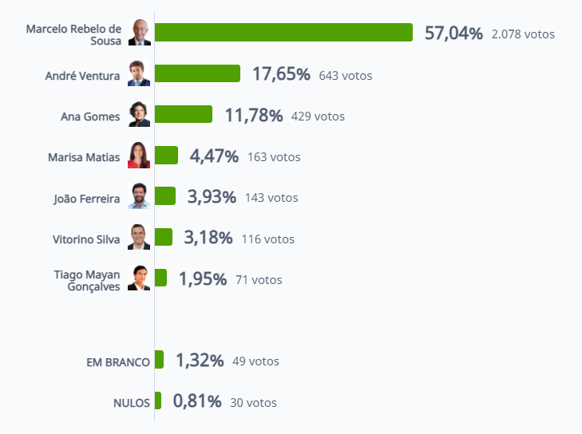Click the 30 votos count for NULOS

[x=254, y=402]
